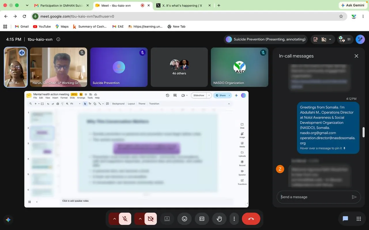
Task: Open the Slideshow dropdown arrow
Action: point(209,95)
